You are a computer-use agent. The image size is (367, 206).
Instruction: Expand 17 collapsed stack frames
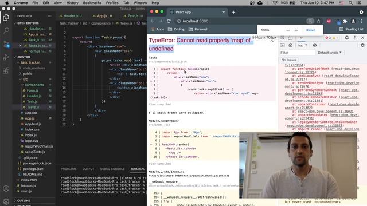tap(177, 113)
